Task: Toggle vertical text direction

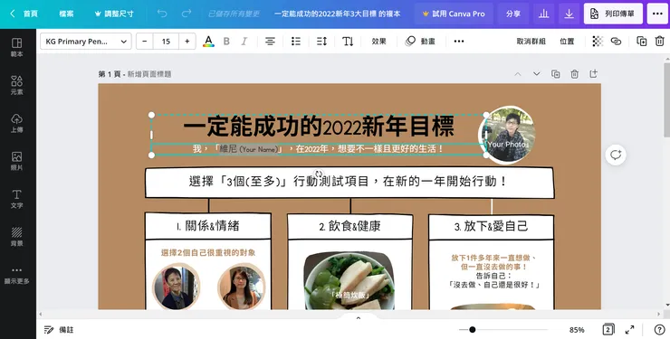Action: click(x=348, y=42)
